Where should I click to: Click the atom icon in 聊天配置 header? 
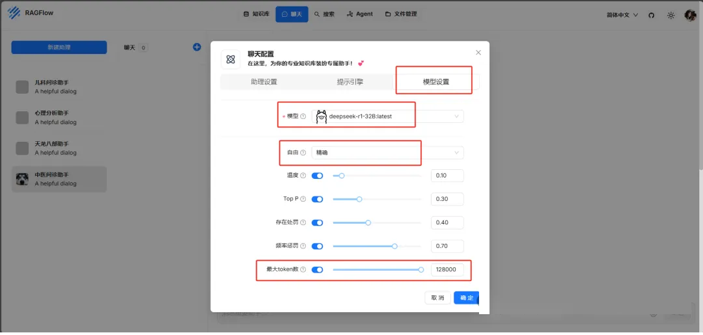pyautogui.click(x=231, y=59)
